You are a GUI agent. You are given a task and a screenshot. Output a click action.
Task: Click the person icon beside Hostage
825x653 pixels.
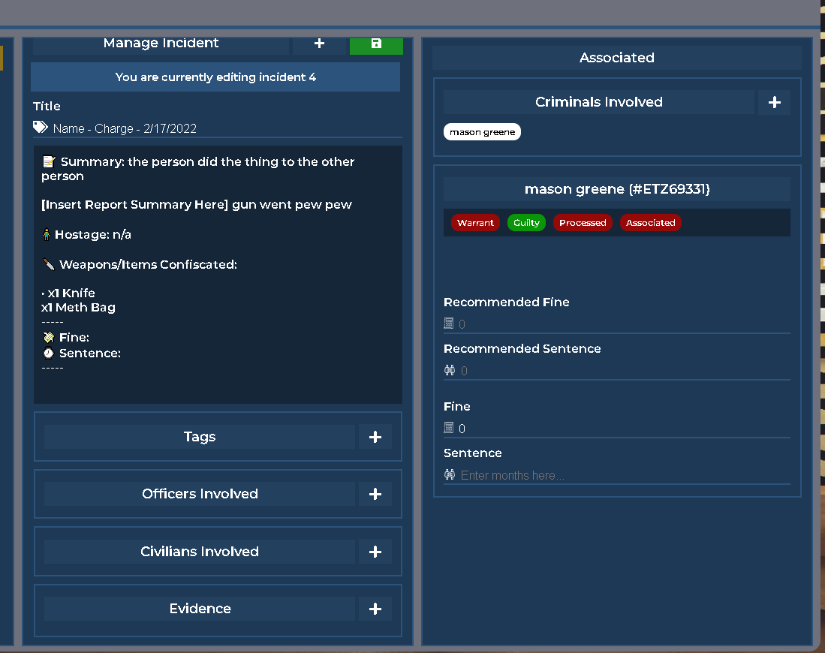47,234
